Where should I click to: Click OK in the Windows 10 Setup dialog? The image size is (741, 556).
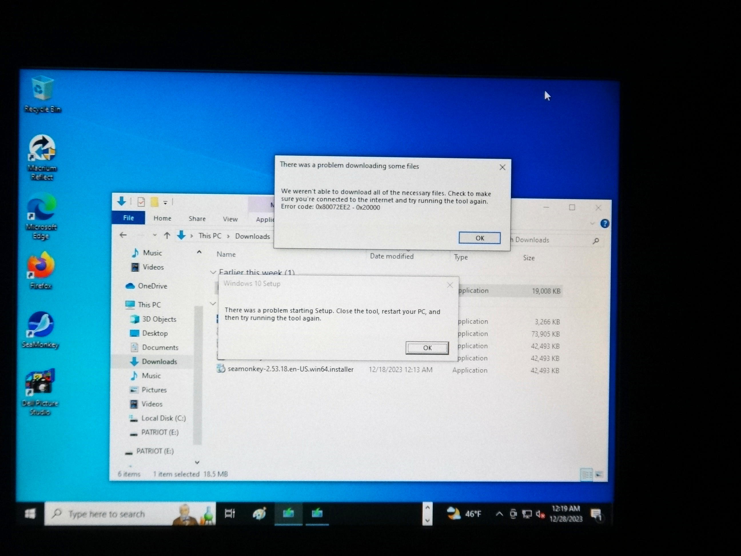coord(427,348)
